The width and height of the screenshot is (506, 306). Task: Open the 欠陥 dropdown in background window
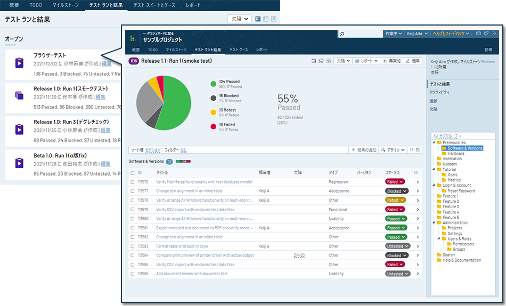click(240, 19)
